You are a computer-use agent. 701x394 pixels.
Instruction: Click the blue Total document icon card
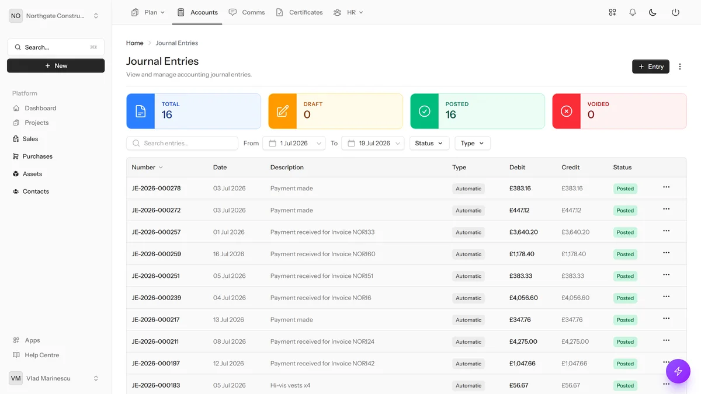click(x=141, y=111)
